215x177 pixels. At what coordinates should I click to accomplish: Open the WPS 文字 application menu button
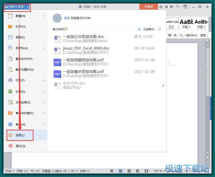click(x=17, y=7)
